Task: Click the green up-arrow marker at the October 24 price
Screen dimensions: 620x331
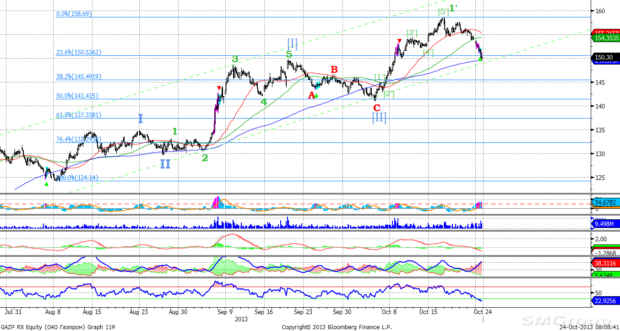Action: click(480, 59)
